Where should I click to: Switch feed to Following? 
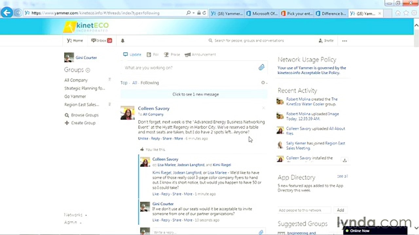(150, 83)
